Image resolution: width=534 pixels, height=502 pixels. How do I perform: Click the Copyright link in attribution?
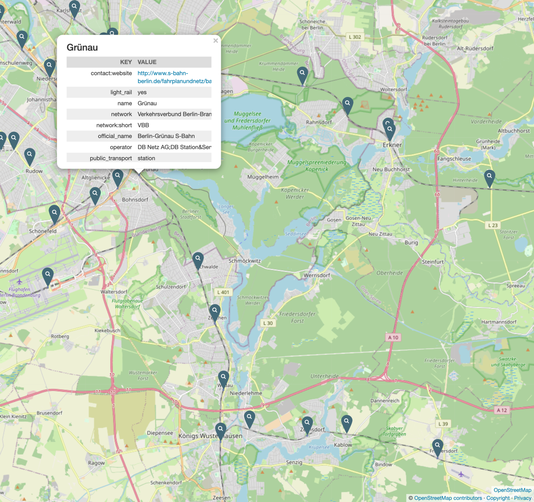pos(498,498)
